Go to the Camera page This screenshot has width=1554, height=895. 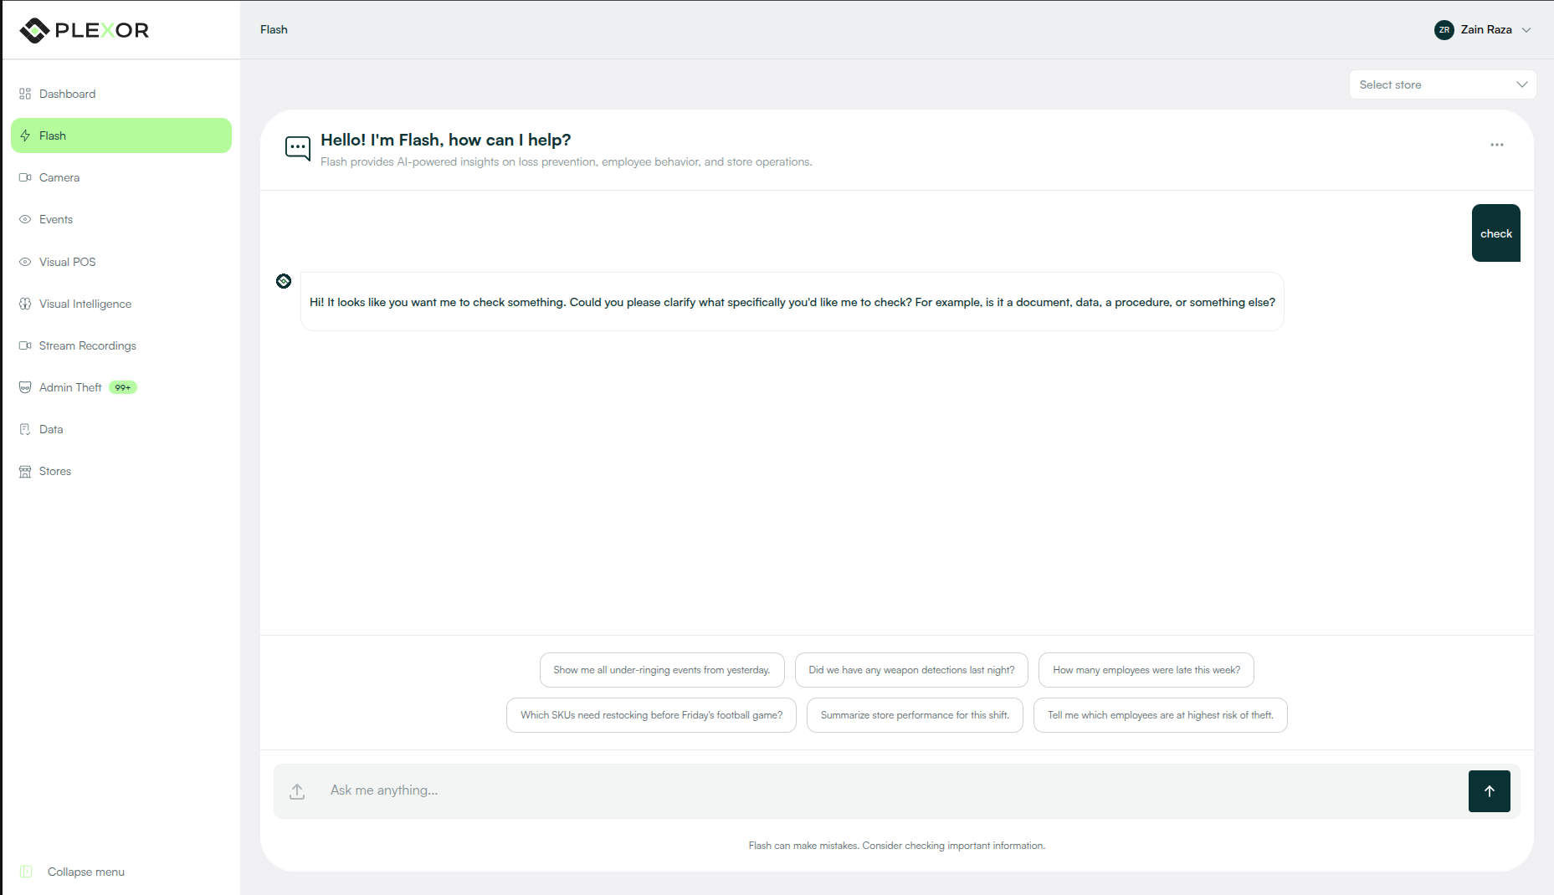[x=121, y=177]
